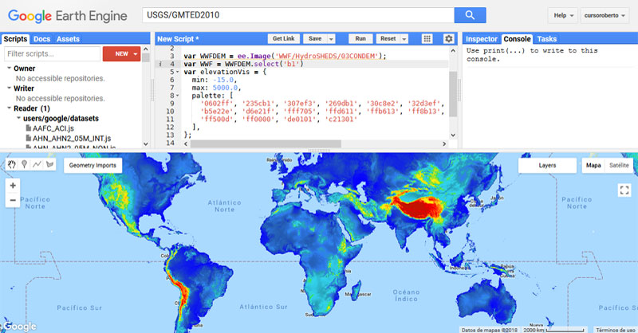Image resolution: width=638 pixels, height=333 pixels.
Task: Click the Get Link button
Action: [284, 38]
